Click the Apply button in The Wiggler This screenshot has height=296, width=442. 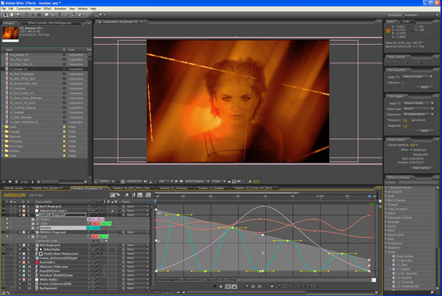(x=424, y=130)
